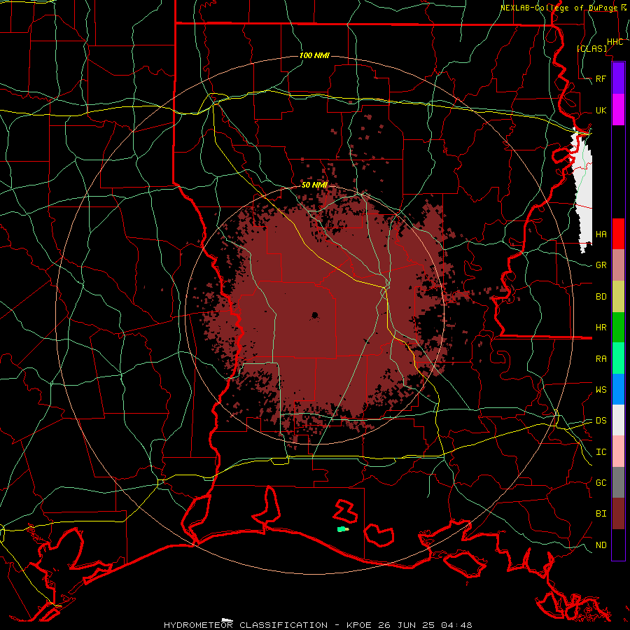Click the 'BD' legend label
This screenshot has height=630, width=630.
coord(601,297)
